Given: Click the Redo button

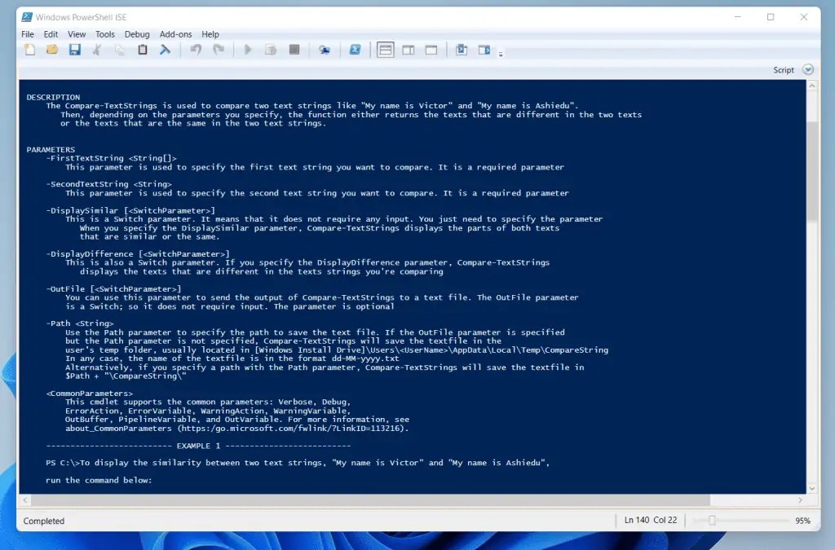Looking at the screenshot, I should click(x=218, y=50).
